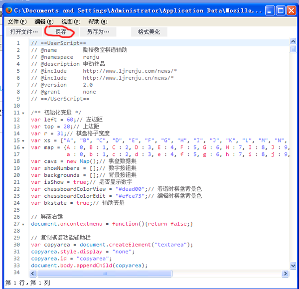Image resolution: width=299 pixels, height=289 pixels.
Task: Click the '@namespace renju' line
Action: coord(65,57)
